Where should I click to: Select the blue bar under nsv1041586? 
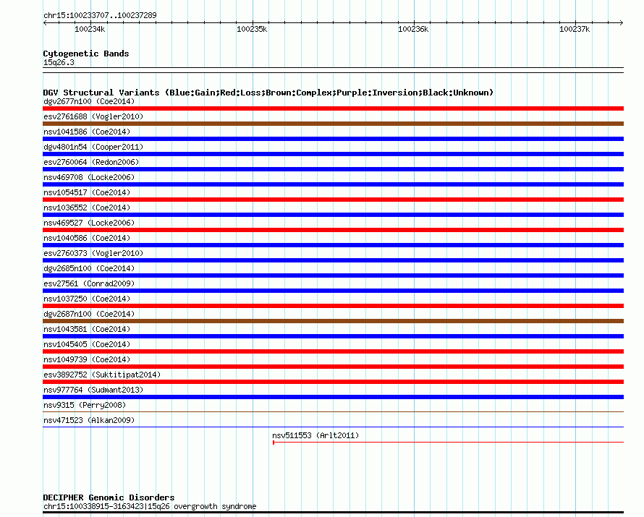tap(333, 139)
